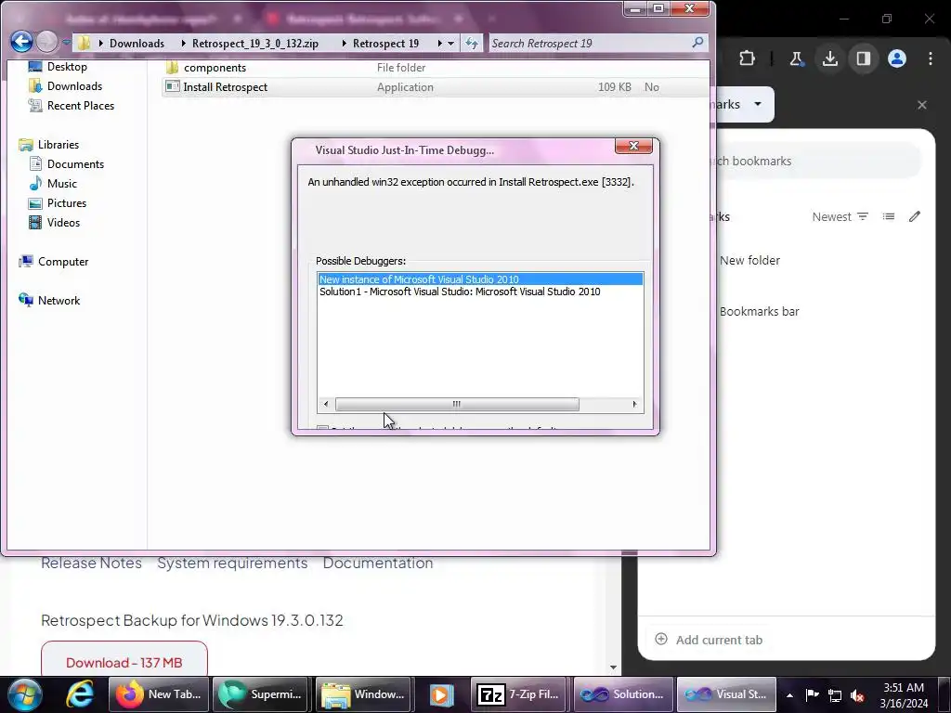Image resolution: width=951 pixels, height=713 pixels.
Task: Open the Documentation link
Action: [x=378, y=564]
